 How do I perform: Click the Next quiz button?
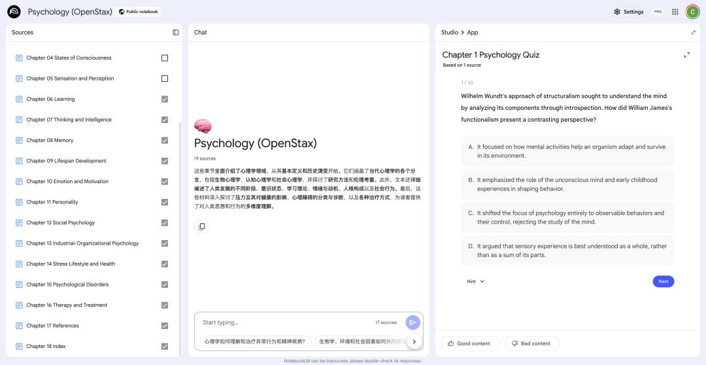tap(664, 281)
